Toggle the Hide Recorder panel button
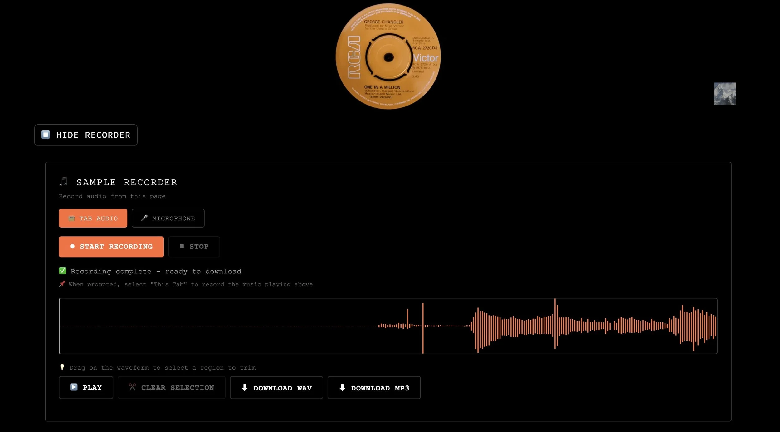 (x=86, y=135)
